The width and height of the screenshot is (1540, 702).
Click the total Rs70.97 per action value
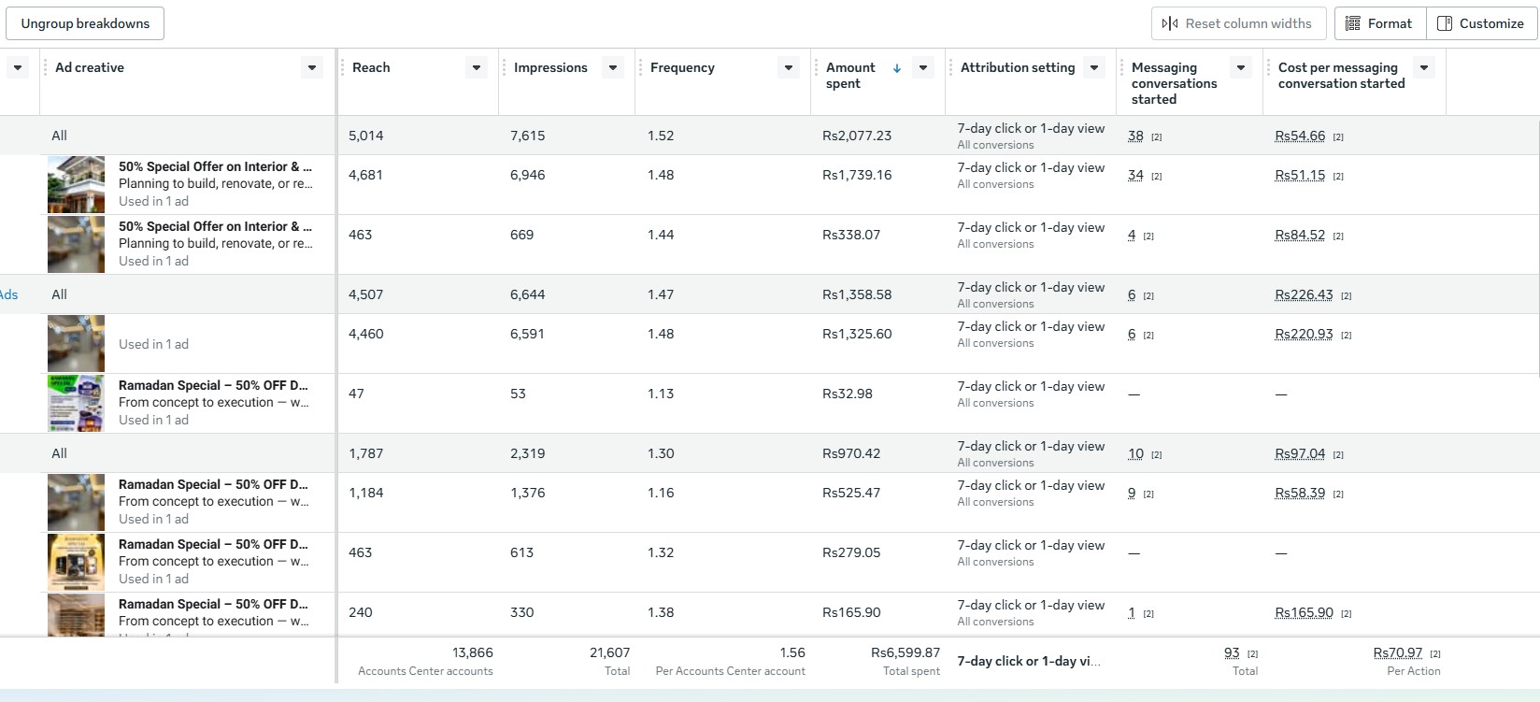(1398, 653)
